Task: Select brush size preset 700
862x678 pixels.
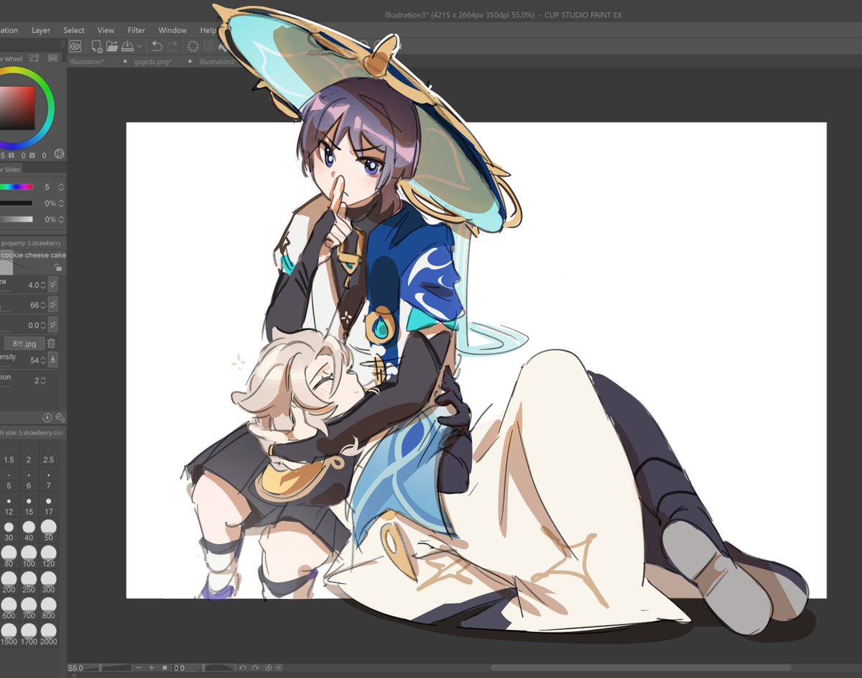Action: pyautogui.click(x=29, y=608)
